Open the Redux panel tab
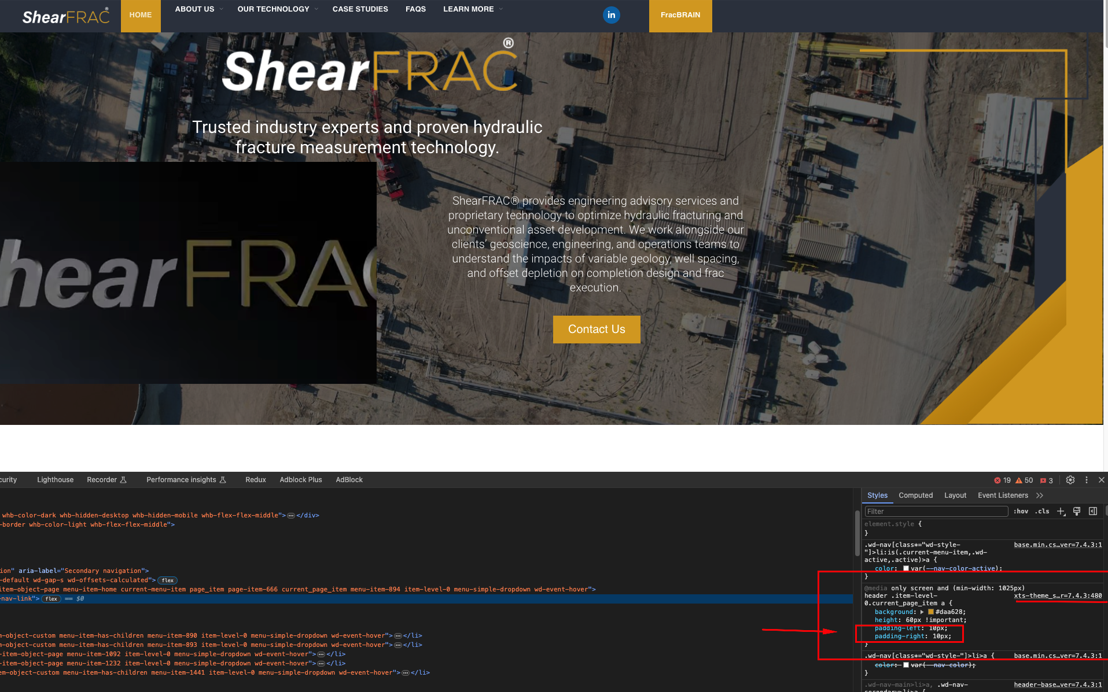The height and width of the screenshot is (692, 1108). point(256,480)
